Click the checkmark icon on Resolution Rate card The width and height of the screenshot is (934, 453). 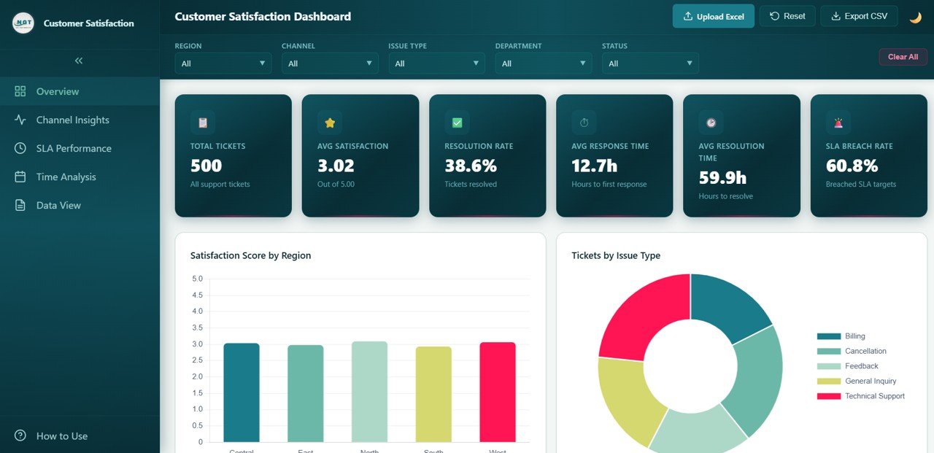[456, 122]
